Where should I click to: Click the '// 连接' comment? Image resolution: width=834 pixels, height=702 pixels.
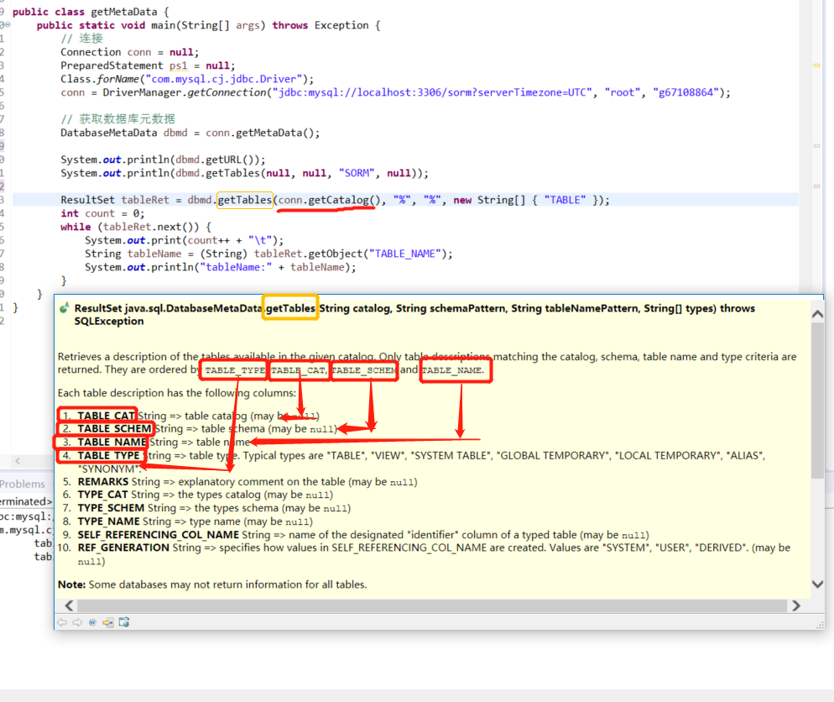81,39
